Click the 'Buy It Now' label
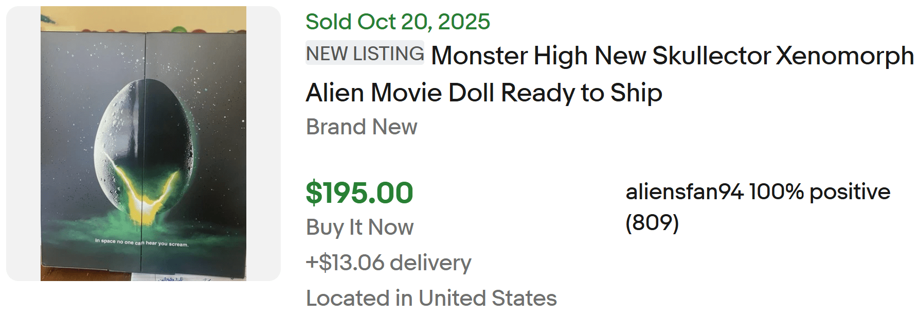Image resolution: width=918 pixels, height=314 pixels. pos(359,227)
